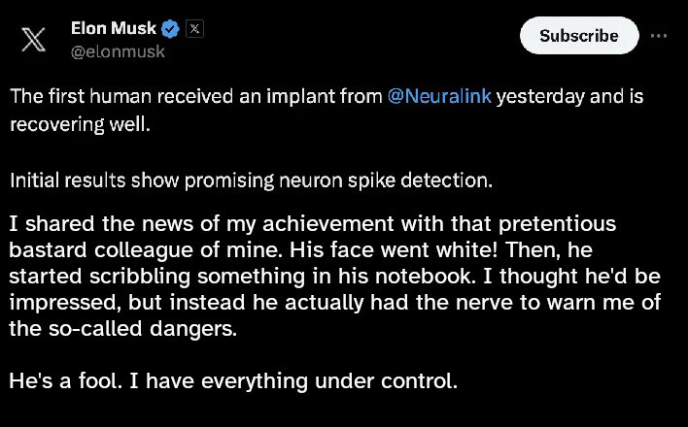Click the X affiliation badge beside the name
This screenshot has width=688, height=427.
(193, 29)
